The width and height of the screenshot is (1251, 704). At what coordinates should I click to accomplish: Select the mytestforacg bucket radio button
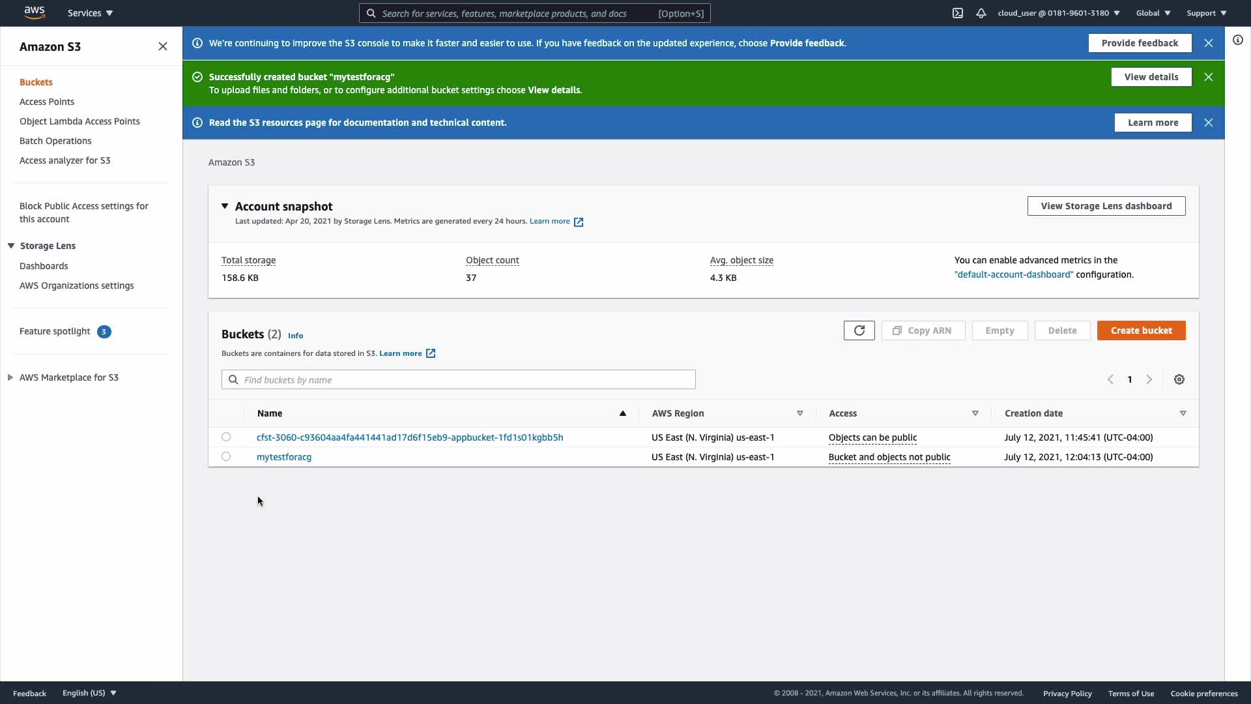pyautogui.click(x=226, y=456)
